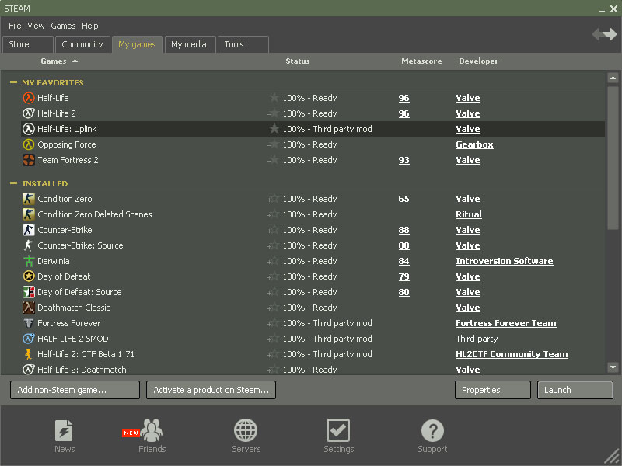Screen dimensions: 622x466
Task: Sort by the Metascore column header
Action: [x=421, y=61]
